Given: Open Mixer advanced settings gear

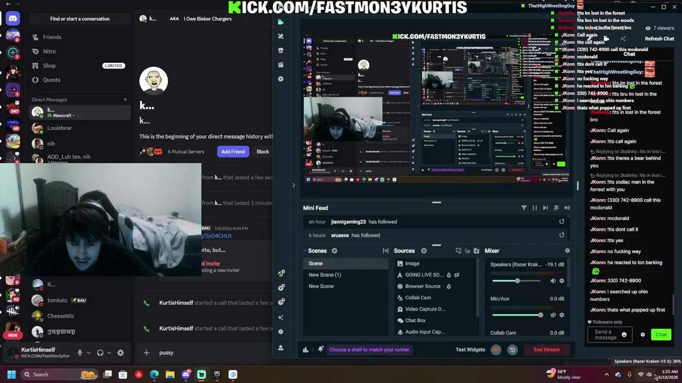Looking at the screenshot, I should click(567, 251).
